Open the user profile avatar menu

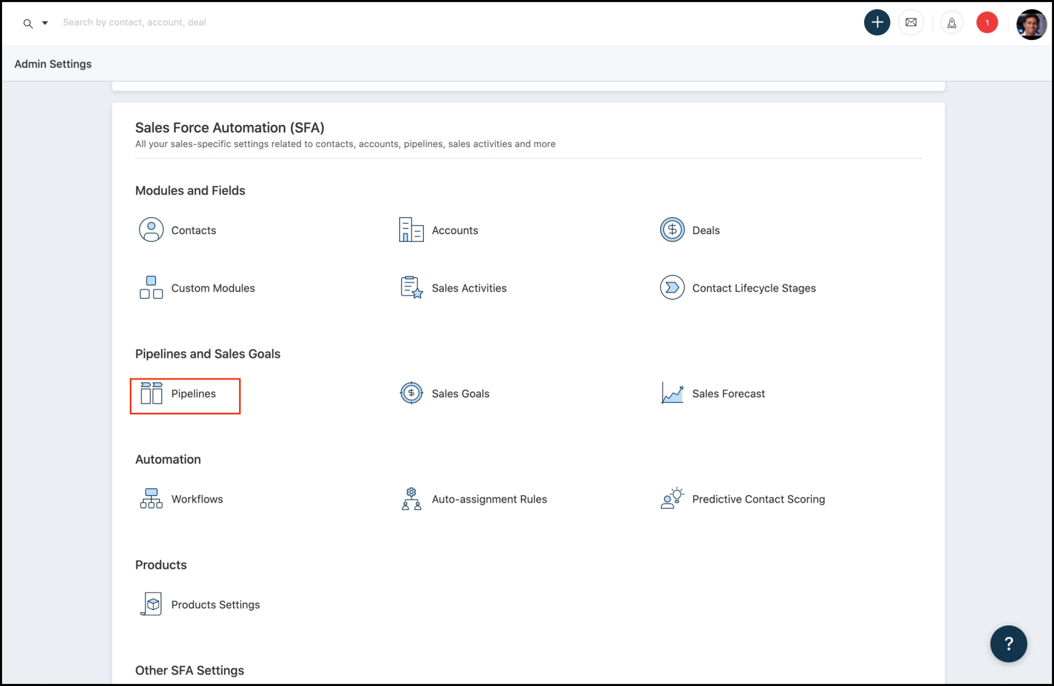[x=1030, y=24]
